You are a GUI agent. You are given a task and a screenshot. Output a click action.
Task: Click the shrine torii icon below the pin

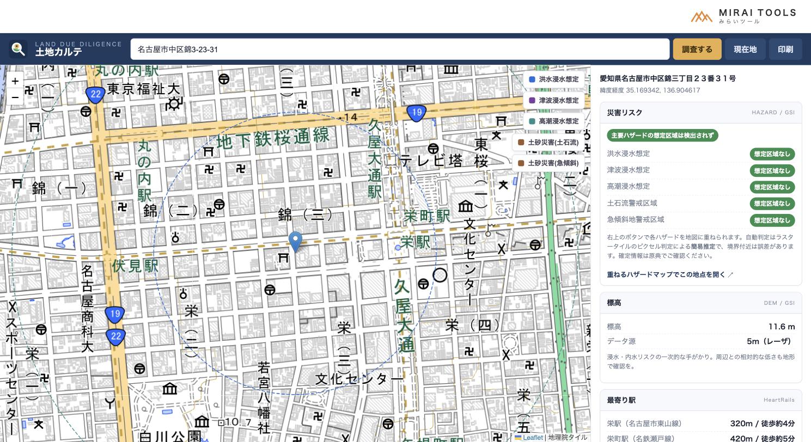(x=283, y=257)
